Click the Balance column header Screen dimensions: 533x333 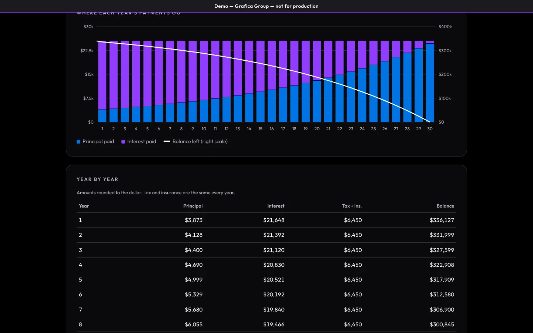point(445,206)
